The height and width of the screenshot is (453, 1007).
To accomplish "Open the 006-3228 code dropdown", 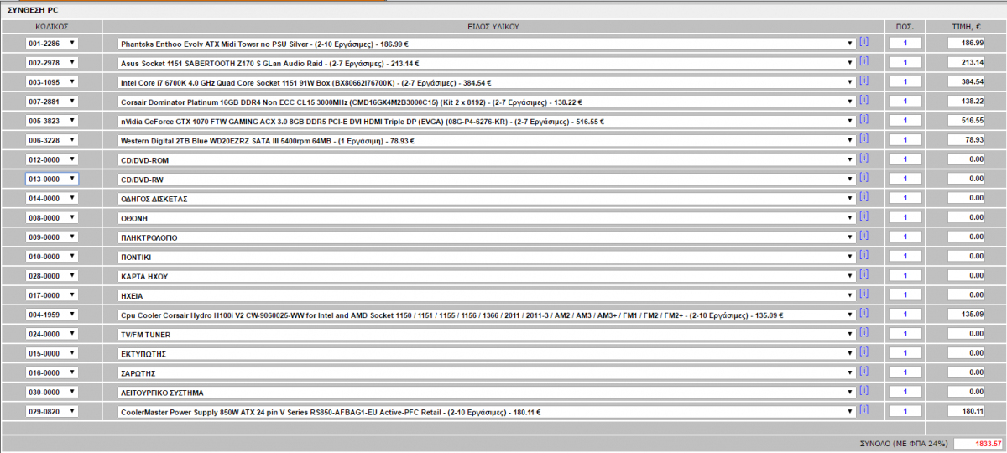I will coord(52,140).
